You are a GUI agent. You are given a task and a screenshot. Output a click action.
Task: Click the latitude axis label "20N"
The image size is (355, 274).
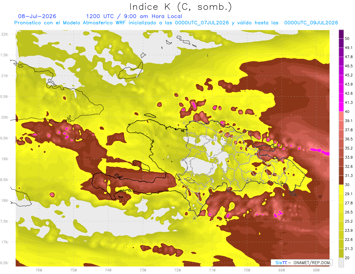click(5, 117)
